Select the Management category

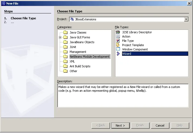pyautogui.click(x=78, y=52)
